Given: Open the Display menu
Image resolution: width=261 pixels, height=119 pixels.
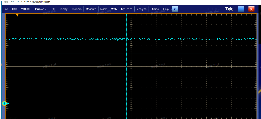Looking at the screenshot, I should tap(63, 9).
